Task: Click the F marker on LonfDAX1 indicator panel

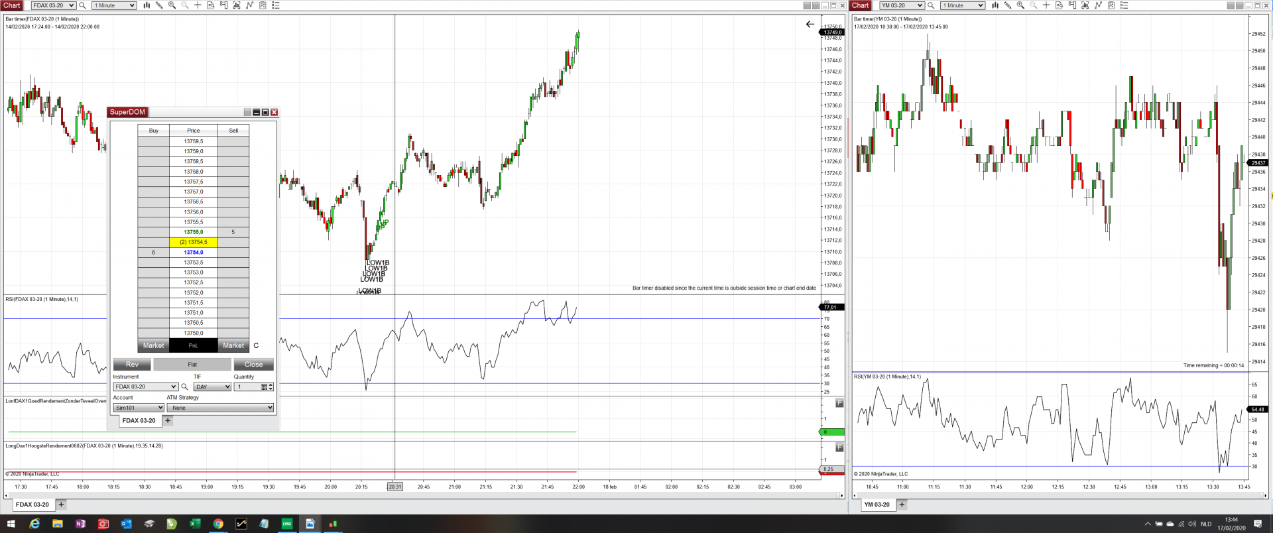Action: click(839, 403)
